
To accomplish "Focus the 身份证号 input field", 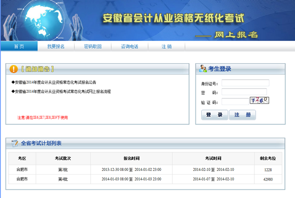I will point(245,83).
